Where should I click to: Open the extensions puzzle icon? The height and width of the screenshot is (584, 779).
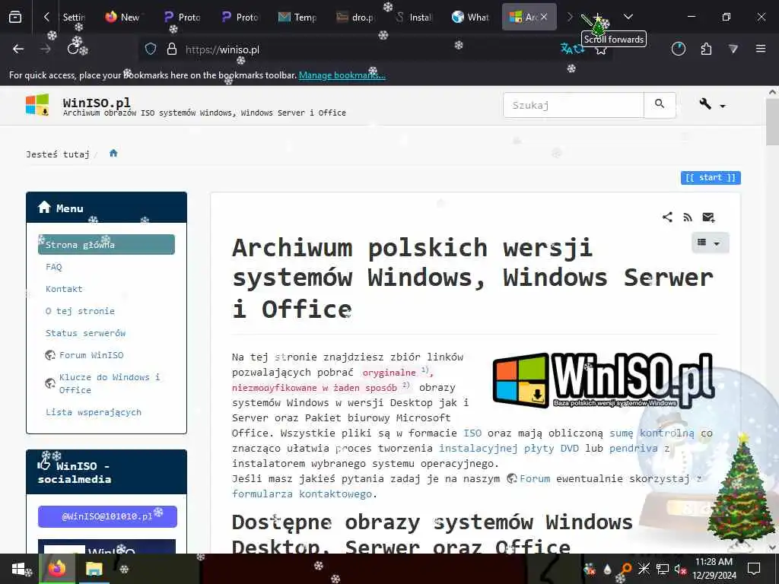coord(706,49)
